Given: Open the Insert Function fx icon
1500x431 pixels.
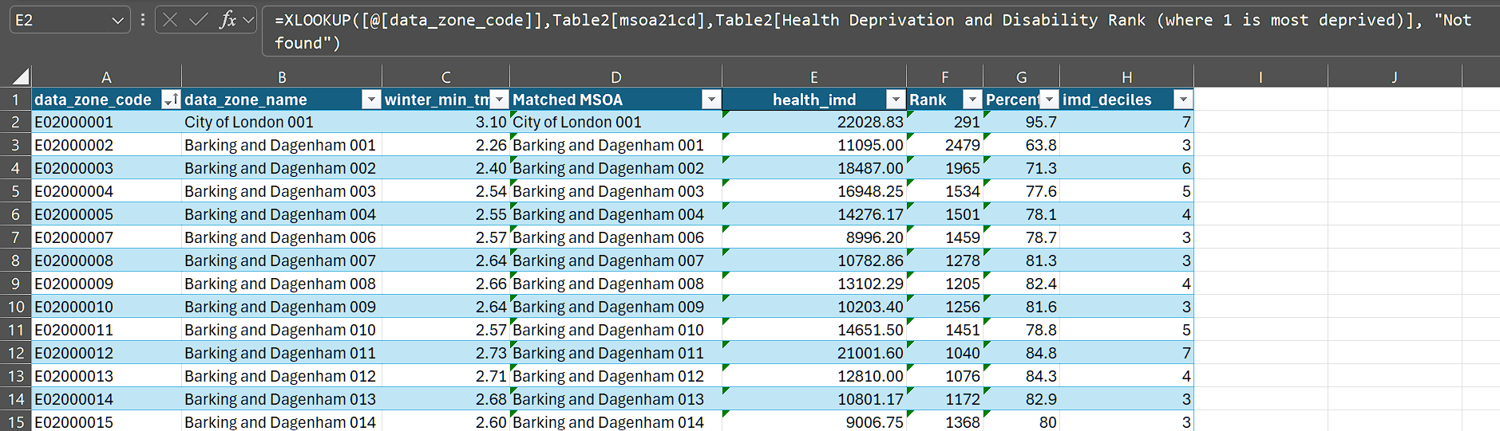Looking at the screenshot, I should tap(228, 20).
